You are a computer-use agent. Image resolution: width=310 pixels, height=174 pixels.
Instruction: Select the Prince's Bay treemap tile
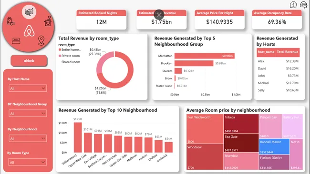(270, 126)
